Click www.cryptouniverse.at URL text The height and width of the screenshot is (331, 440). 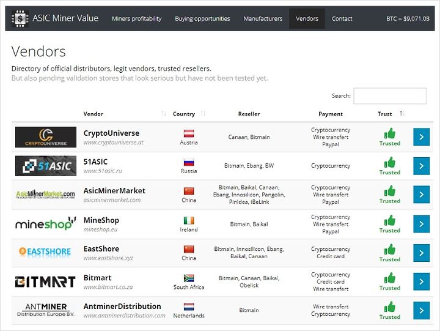[114, 143]
